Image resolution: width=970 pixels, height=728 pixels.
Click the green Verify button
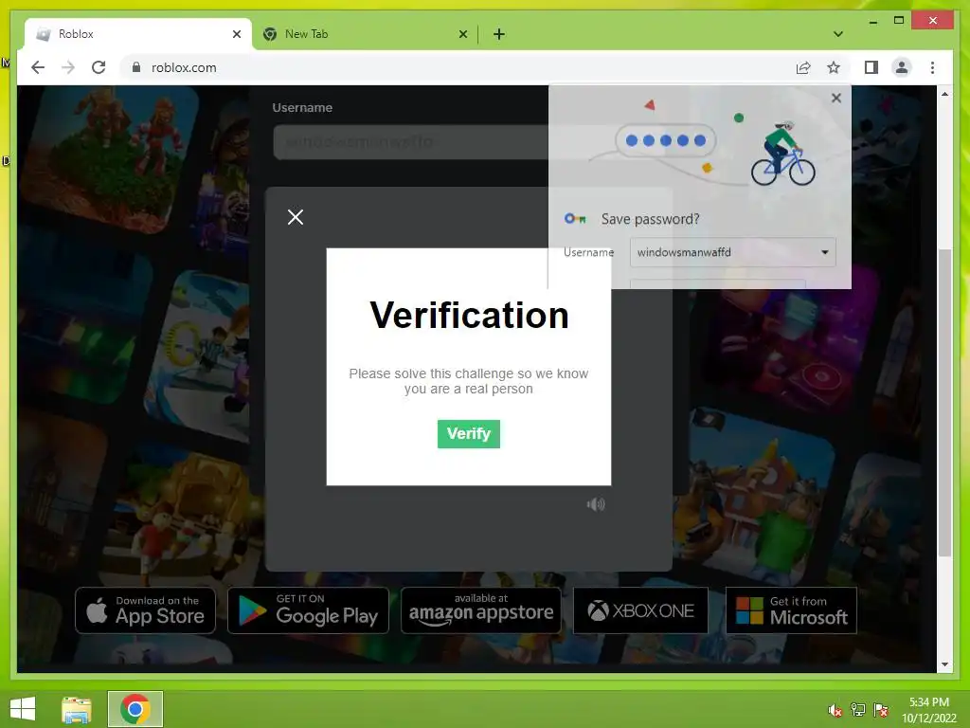tap(468, 434)
